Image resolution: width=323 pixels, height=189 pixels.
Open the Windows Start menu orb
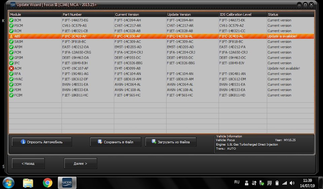pos(8,183)
